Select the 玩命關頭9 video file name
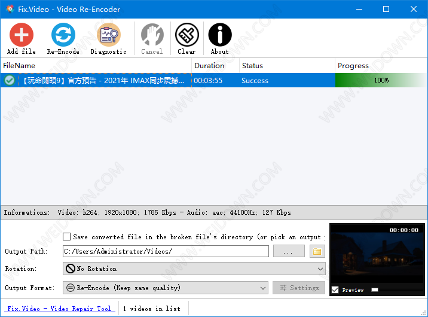The width and height of the screenshot is (428, 317). (x=105, y=80)
